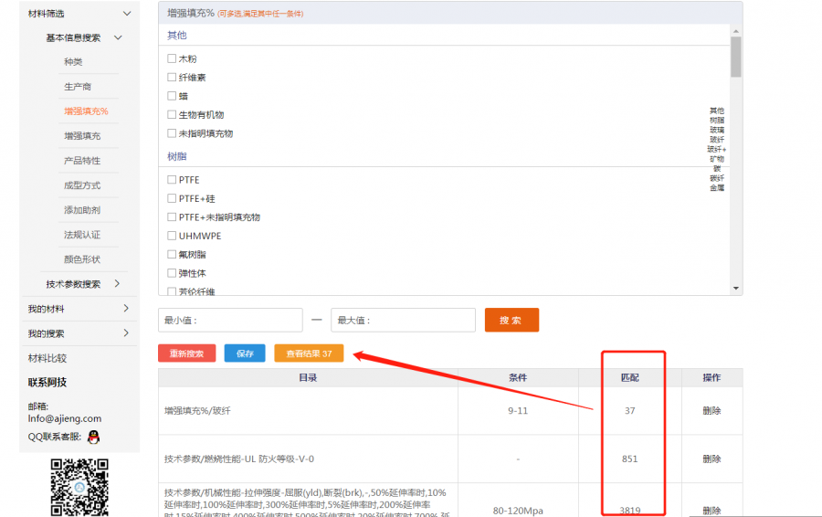The height and width of the screenshot is (517, 822).
Task: Check PTFE+未指明填充物 checkbox
Action: (172, 217)
